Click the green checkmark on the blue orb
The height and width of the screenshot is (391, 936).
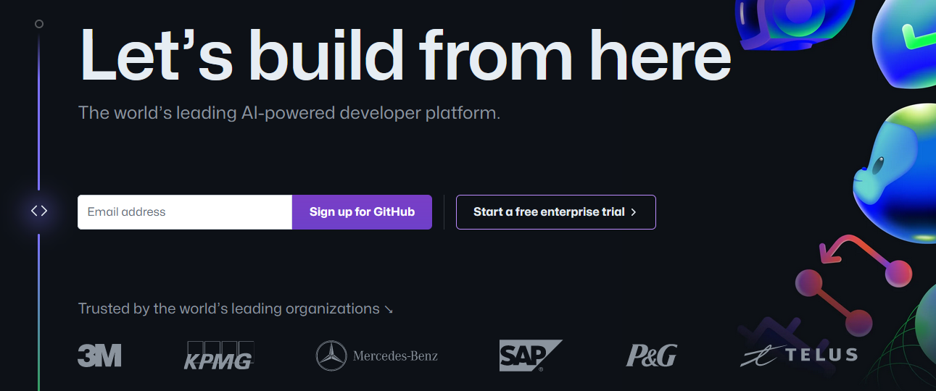click(x=916, y=36)
